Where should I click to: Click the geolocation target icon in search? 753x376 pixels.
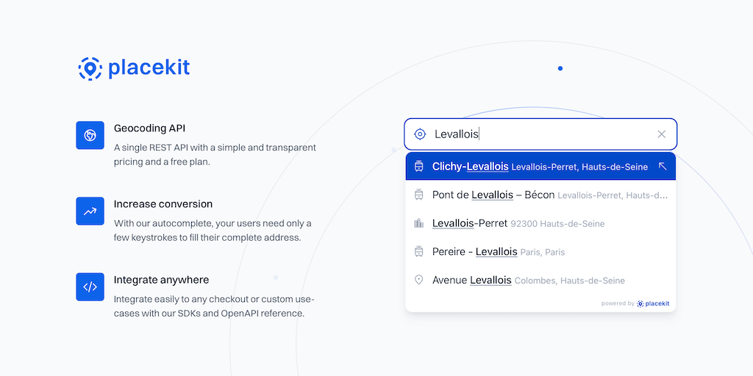pyautogui.click(x=420, y=134)
